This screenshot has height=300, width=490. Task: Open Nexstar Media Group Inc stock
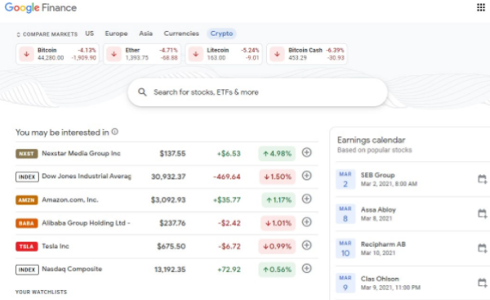tap(81, 154)
